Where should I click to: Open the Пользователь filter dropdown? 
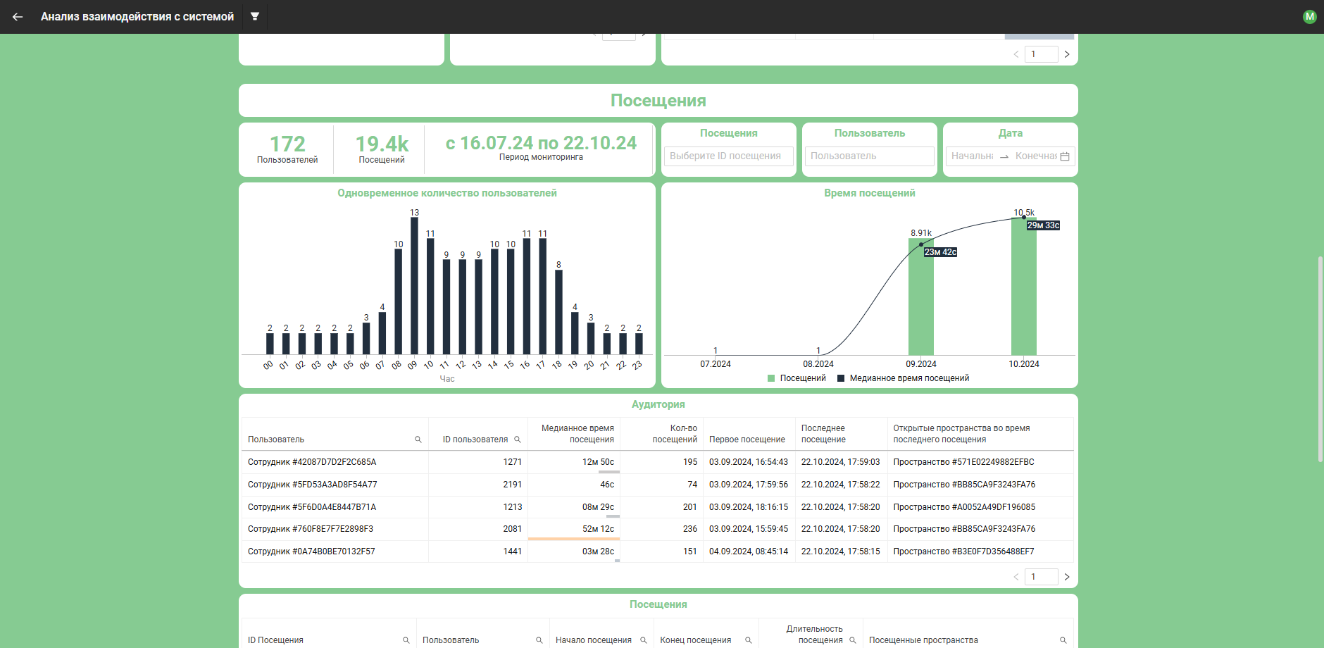[870, 156]
